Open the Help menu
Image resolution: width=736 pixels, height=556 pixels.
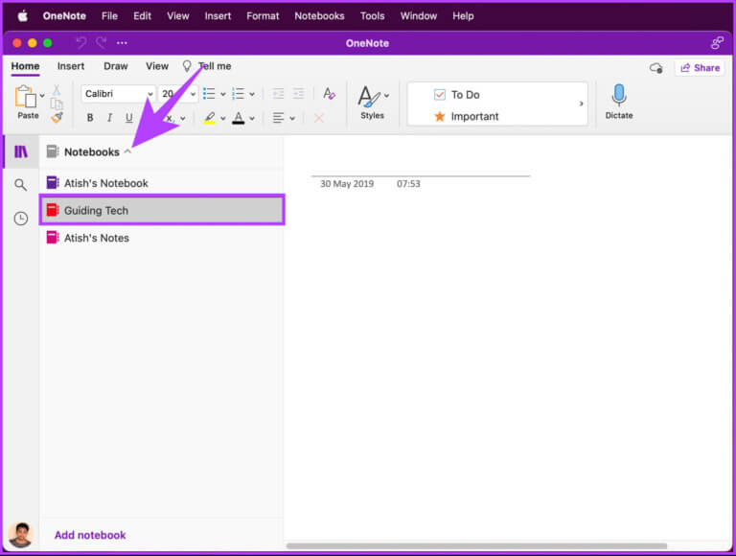[463, 16]
